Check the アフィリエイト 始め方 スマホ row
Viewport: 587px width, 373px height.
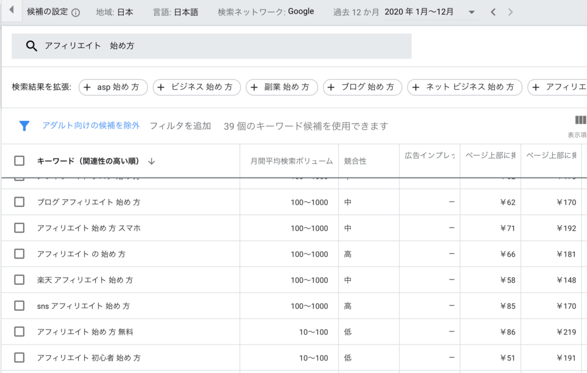click(19, 228)
